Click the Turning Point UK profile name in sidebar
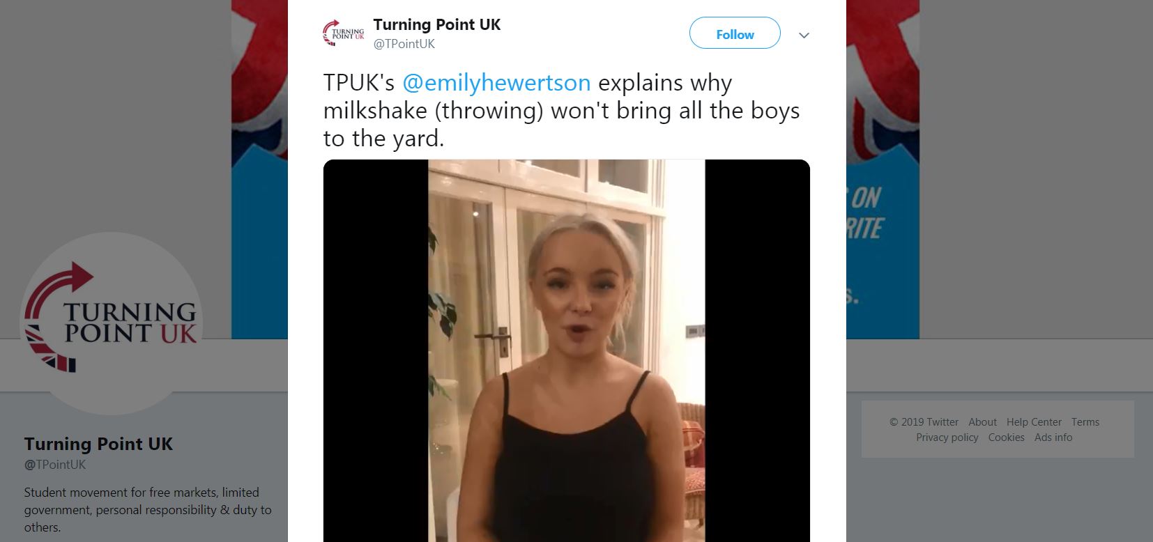Viewport: 1153px width, 542px height. click(98, 444)
